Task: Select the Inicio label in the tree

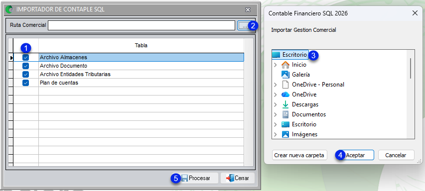Action: coord(299,65)
